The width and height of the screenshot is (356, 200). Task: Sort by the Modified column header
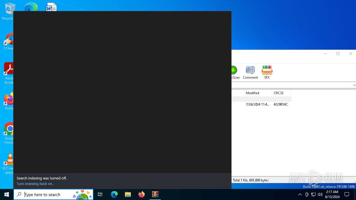click(x=258, y=93)
